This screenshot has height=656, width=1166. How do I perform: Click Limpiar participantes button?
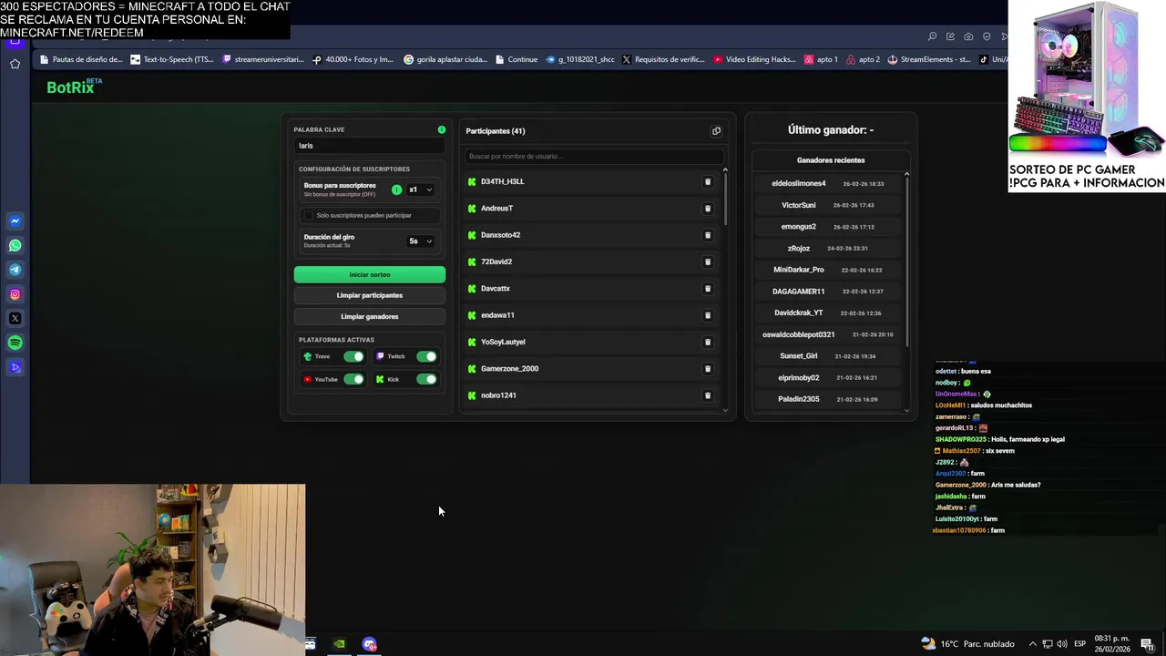pyautogui.click(x=369, y=295)
